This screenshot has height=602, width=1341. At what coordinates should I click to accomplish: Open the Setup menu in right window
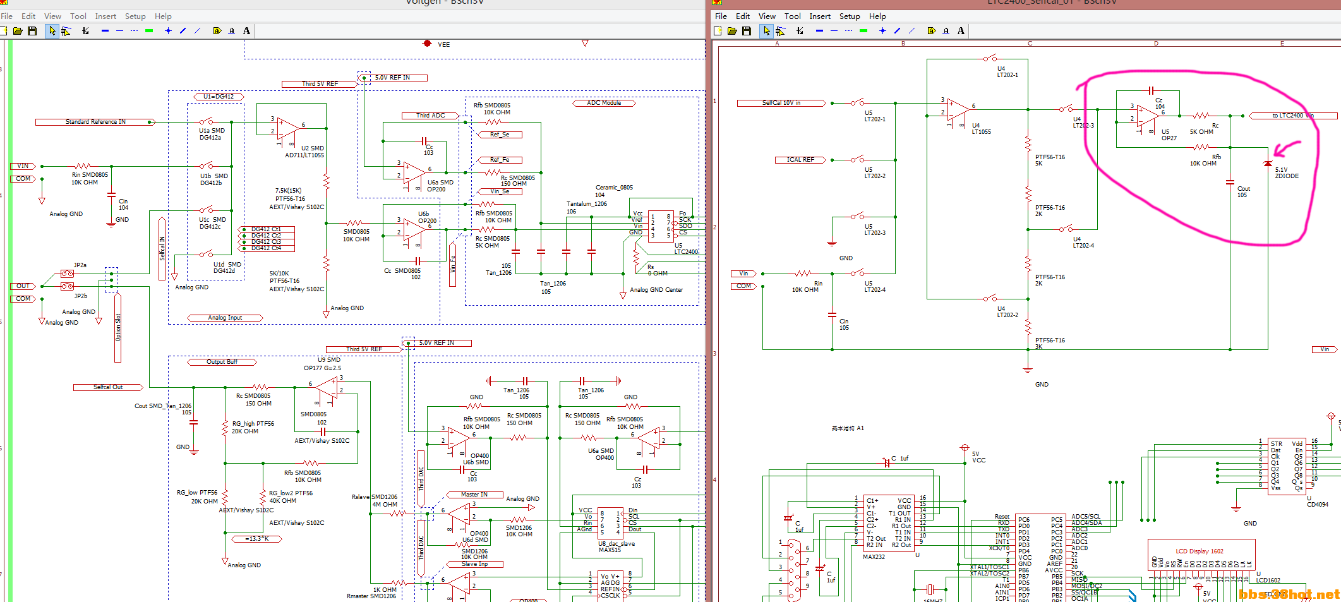coord(850,16)
